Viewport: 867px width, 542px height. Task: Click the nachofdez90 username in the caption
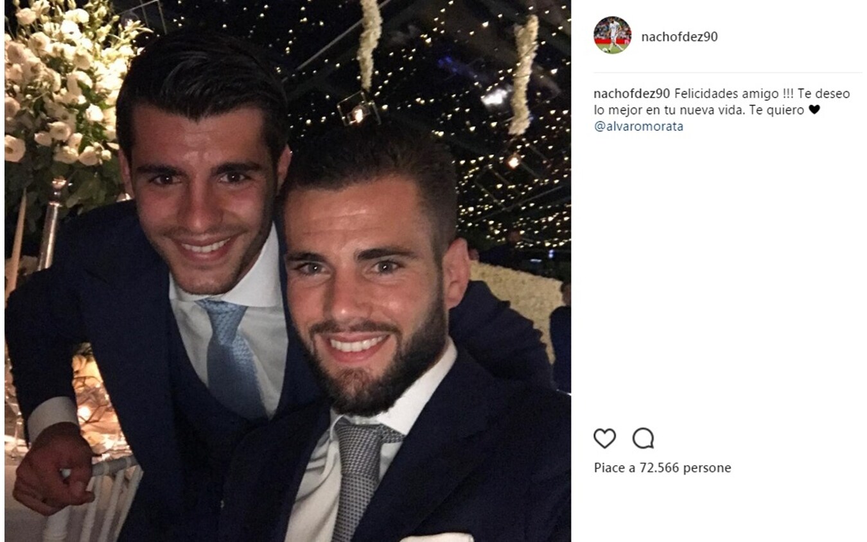632,94
